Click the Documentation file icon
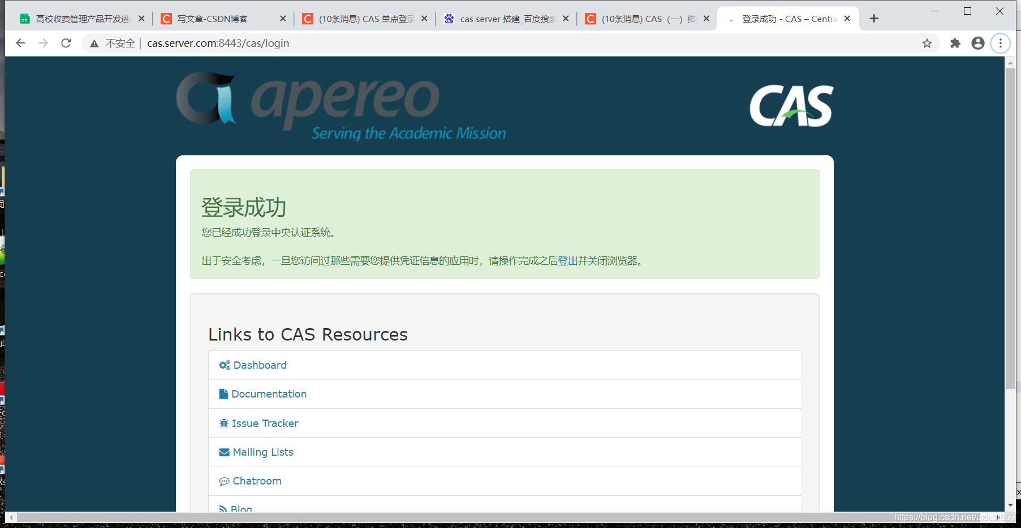 [223, 394]
